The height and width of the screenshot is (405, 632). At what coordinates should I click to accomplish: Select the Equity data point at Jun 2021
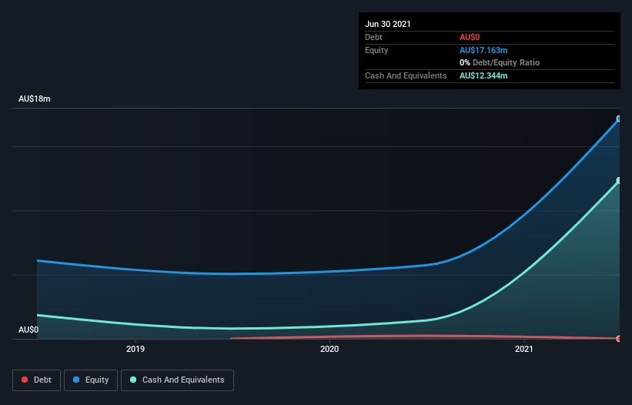pos(619,119)
